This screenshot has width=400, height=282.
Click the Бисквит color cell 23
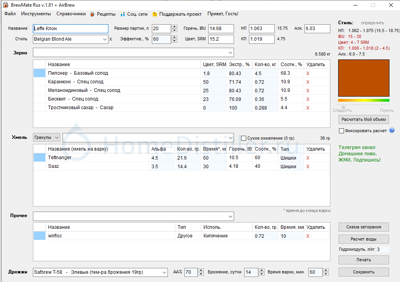214,99
